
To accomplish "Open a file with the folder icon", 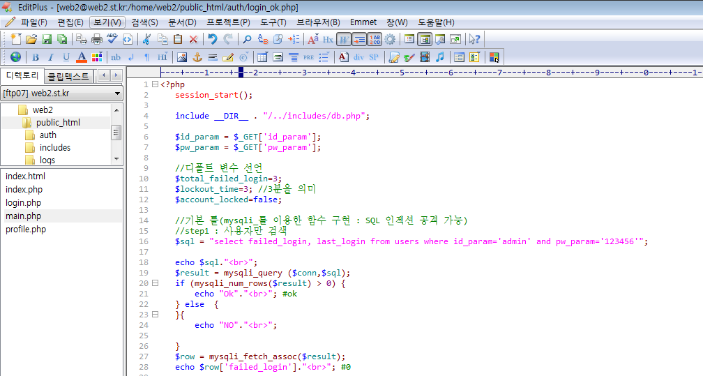I will tap(31, 40).
